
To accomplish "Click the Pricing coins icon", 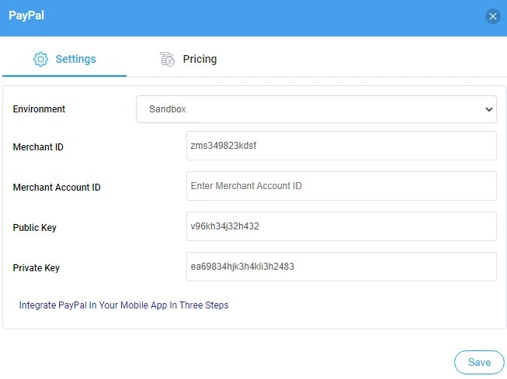I will pos(167,59).
